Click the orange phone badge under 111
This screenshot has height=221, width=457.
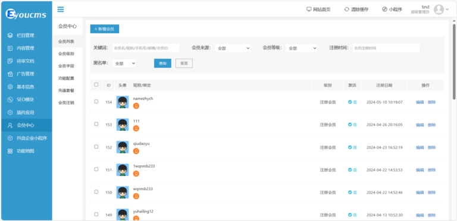(x=136, y=128)
